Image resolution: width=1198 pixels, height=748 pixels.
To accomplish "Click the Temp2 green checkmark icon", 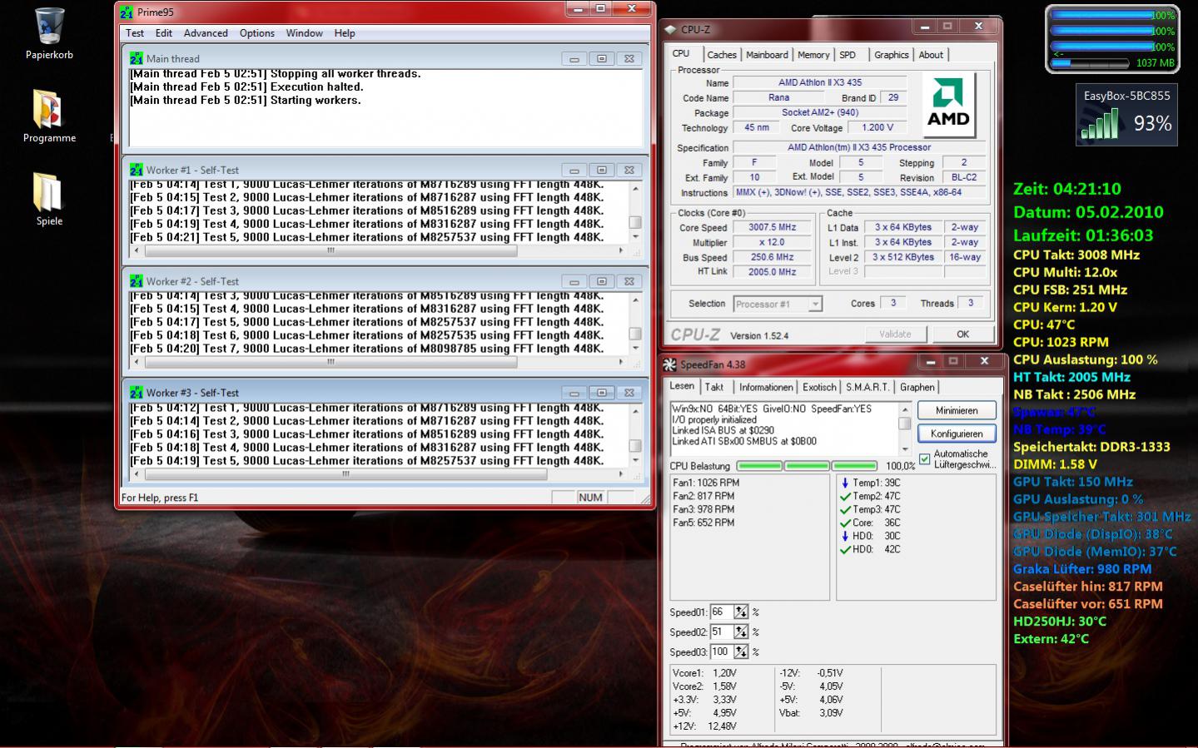I will tap(845, 496).
